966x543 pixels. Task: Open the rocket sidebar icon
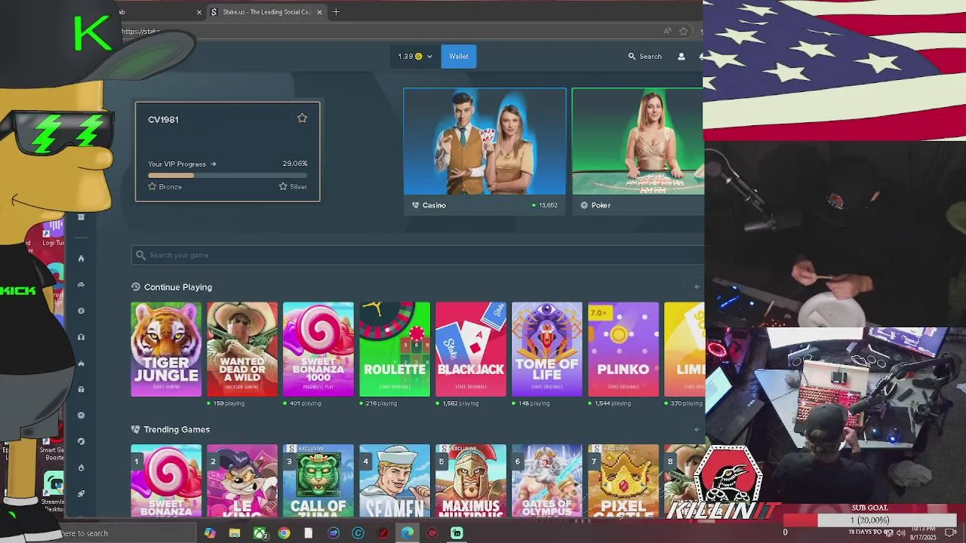click(x=81, y=494)
